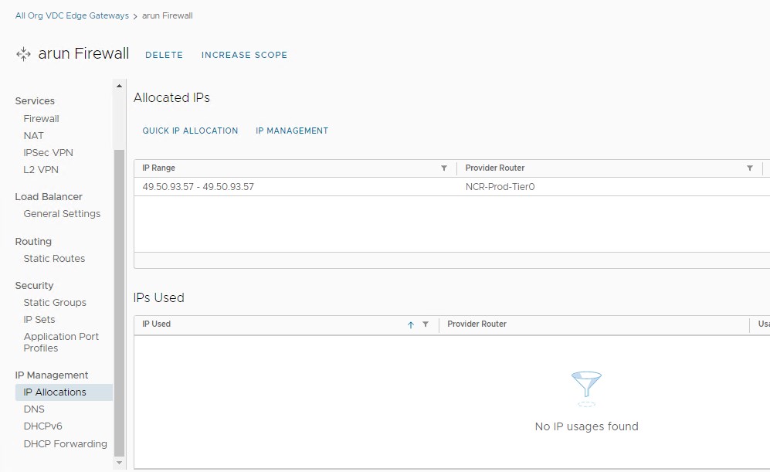Open IPSec VPN settings
The width and height of the screenshot is (770, 472).
point(48,152)
